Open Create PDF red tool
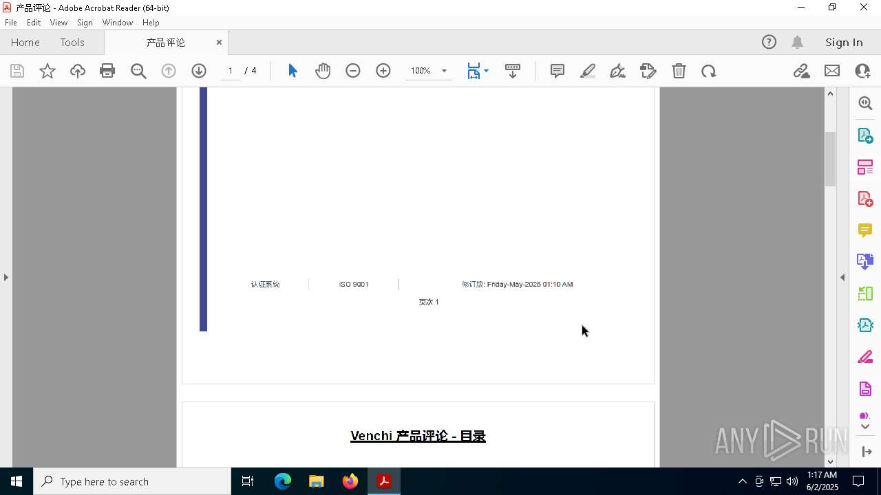Image resolution: width=881 pixels, height=495 pixels. [x=865, y=199]
